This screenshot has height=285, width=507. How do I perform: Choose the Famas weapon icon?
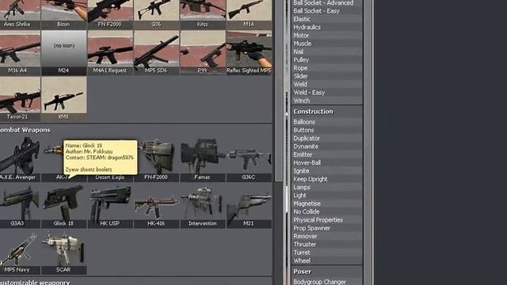click(203, 160)
